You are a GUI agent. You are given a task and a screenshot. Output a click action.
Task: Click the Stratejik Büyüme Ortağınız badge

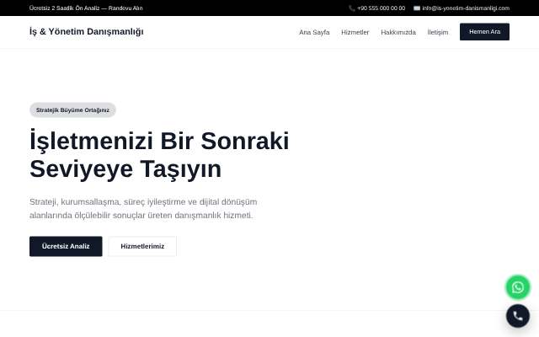(72, 110)
